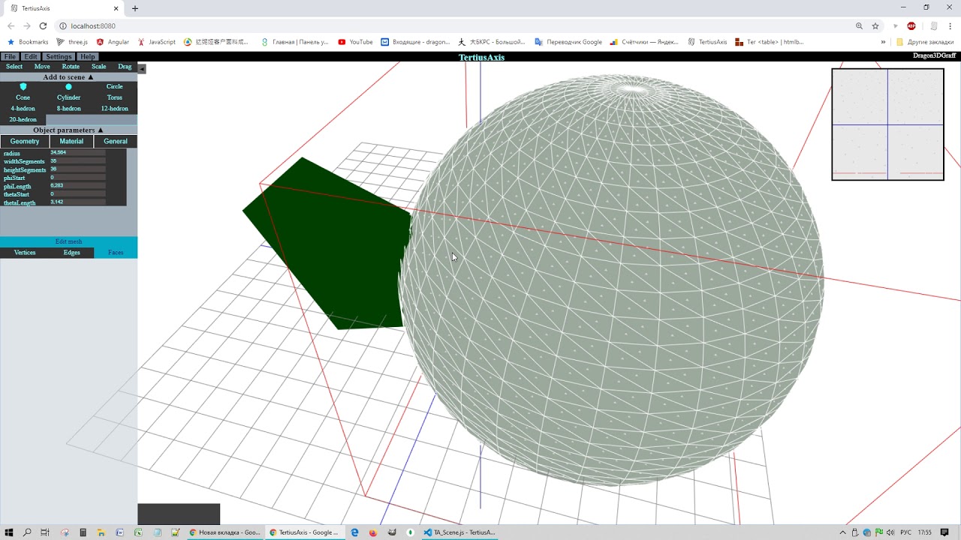Select Faces edit mode

pos(116,253)
